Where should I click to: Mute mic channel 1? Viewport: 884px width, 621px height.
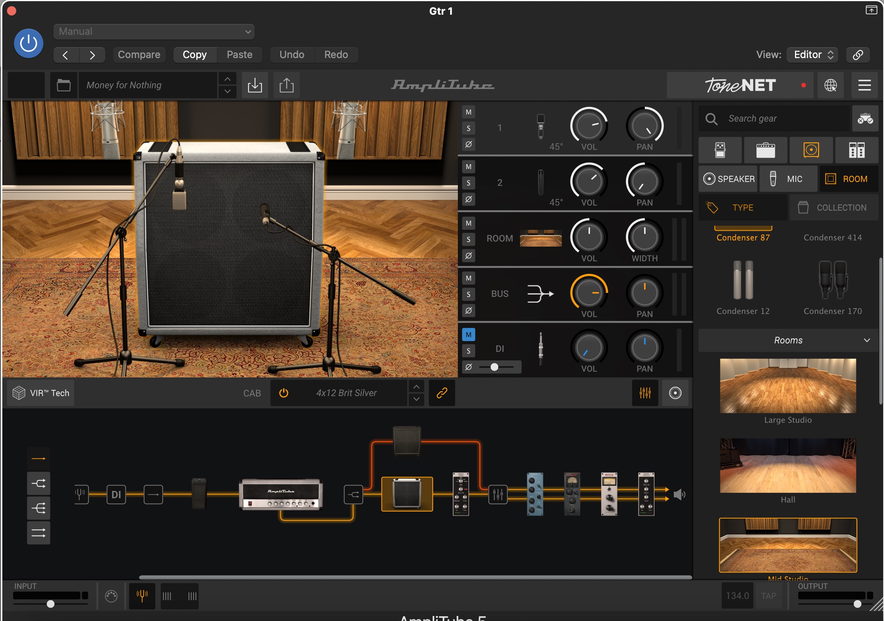click(x=468, y=112)
